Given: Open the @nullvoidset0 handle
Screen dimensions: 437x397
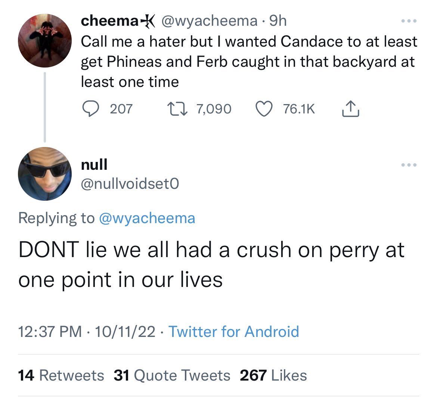Looking at the screenshot, I should point(130,183).
